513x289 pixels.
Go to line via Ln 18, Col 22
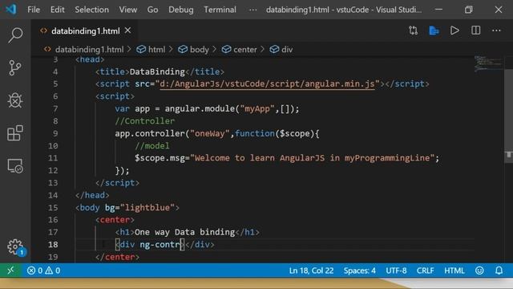coord(311,271)
